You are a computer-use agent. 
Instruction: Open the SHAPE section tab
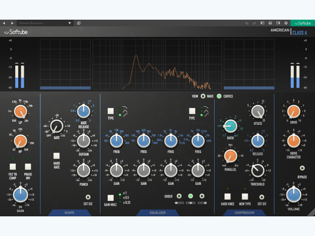tap(69, 213)
